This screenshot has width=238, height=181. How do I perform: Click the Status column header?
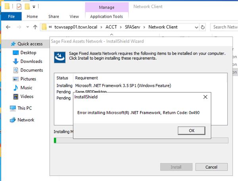click(x=62, y=78)
